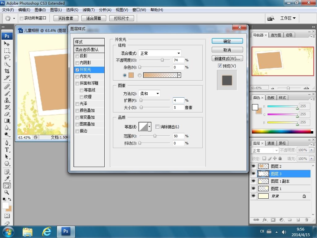
Task: Click the 扩展 spread percentage field
Action: pos(178,100)
